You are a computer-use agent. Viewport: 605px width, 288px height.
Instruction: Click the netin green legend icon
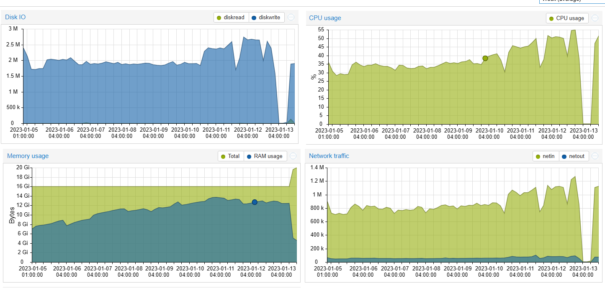coord(537,156)
